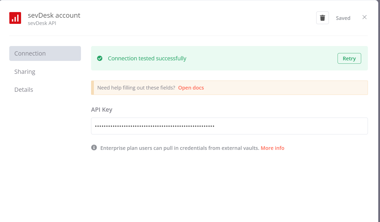Viewport: 380px width, 222px height.
Task: Focus the API Key input field
Action: 229,126
